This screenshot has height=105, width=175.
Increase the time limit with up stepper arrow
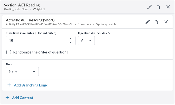(71, 39)
